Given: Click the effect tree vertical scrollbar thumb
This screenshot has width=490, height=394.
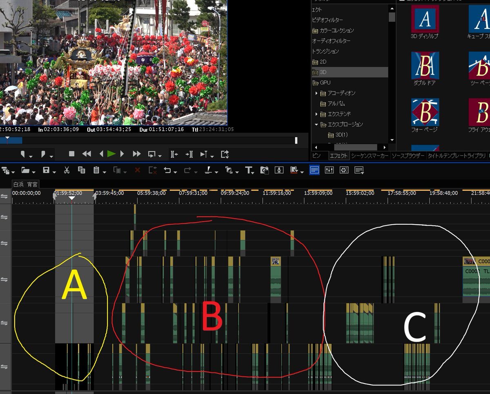Looking at the screenshot, I should (392, 17).
